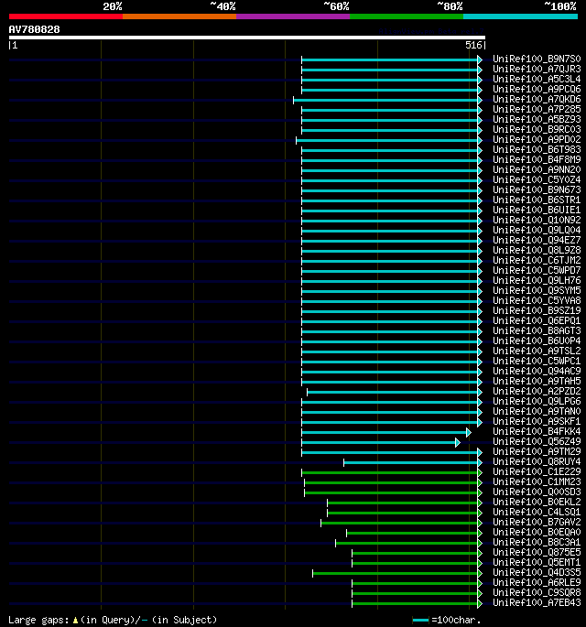Choose the UniRef100_B9SZ19 label

point(537,310)
